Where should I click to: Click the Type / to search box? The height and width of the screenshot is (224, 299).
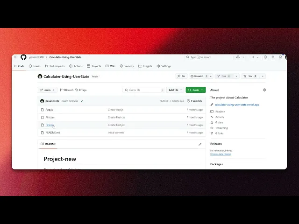pos(209,57)
